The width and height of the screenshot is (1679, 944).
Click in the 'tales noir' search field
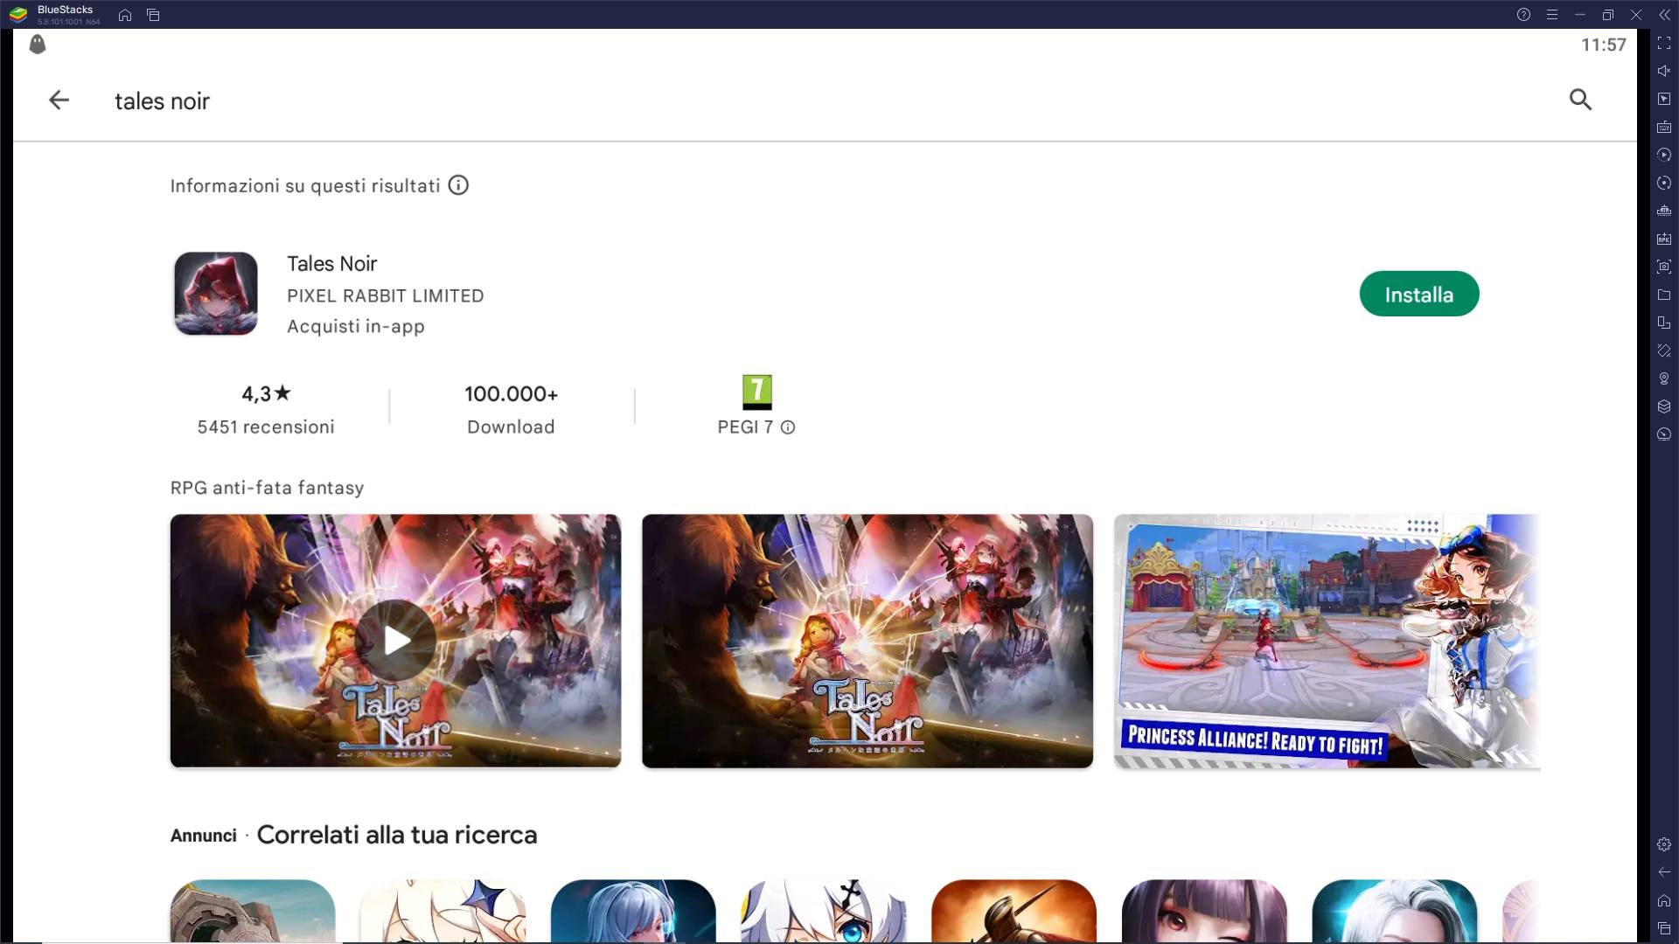click(162, 101)
